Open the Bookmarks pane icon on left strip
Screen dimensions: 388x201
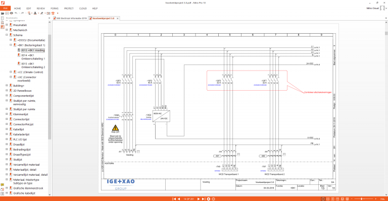(x=3, y=27)
